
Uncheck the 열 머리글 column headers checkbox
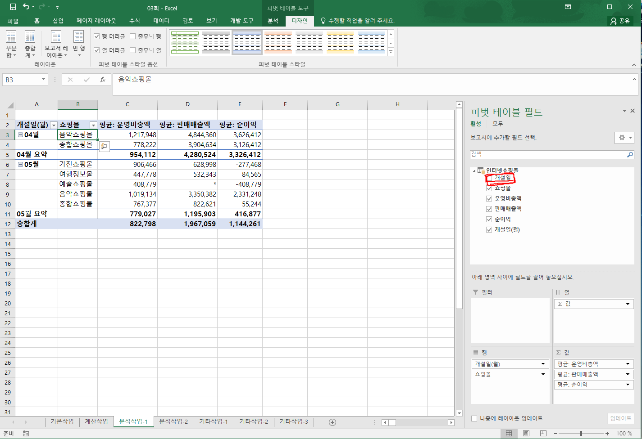(x=97, y=50)
